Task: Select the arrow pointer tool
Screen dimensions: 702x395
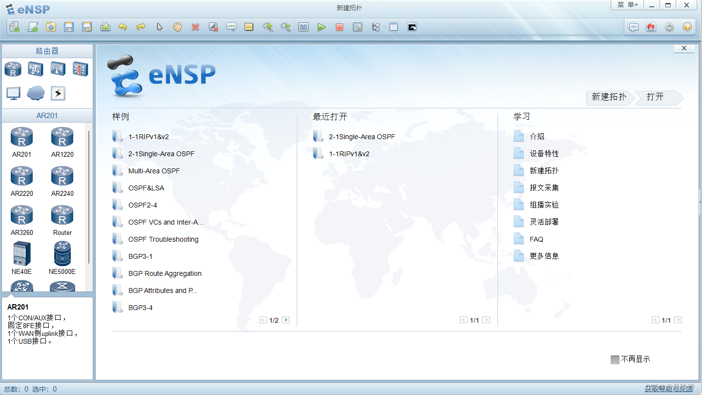Action: [159, 27]
